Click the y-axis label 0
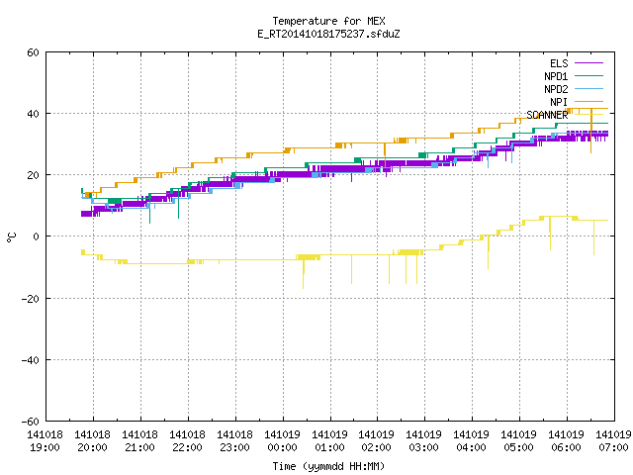 (x=37, y=237)
